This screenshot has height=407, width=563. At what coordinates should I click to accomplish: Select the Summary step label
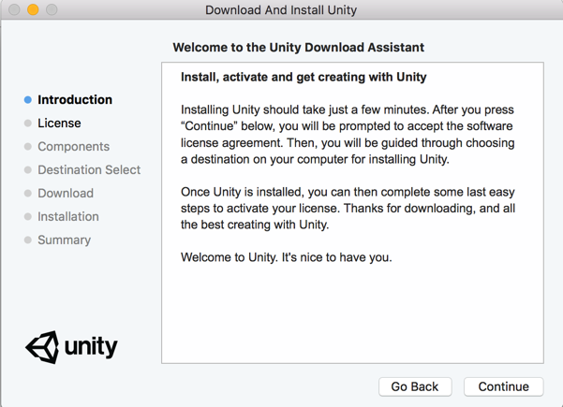pyautogui.click(x=64, y=240)
